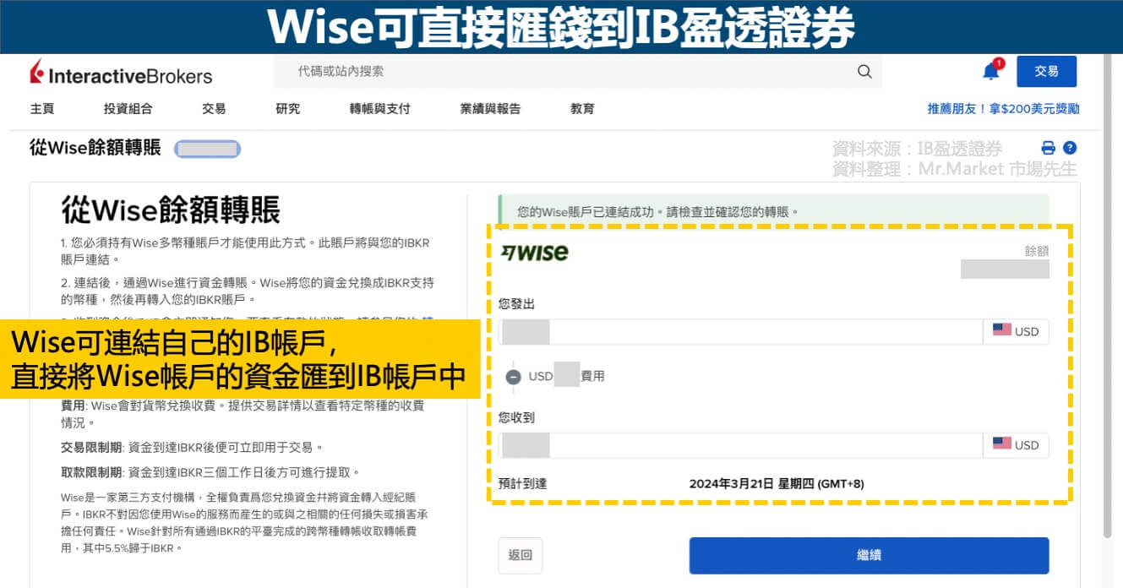Click in the 代碼或站內搜索 search field
The image size is (1123, 588).
click(578, 72)
